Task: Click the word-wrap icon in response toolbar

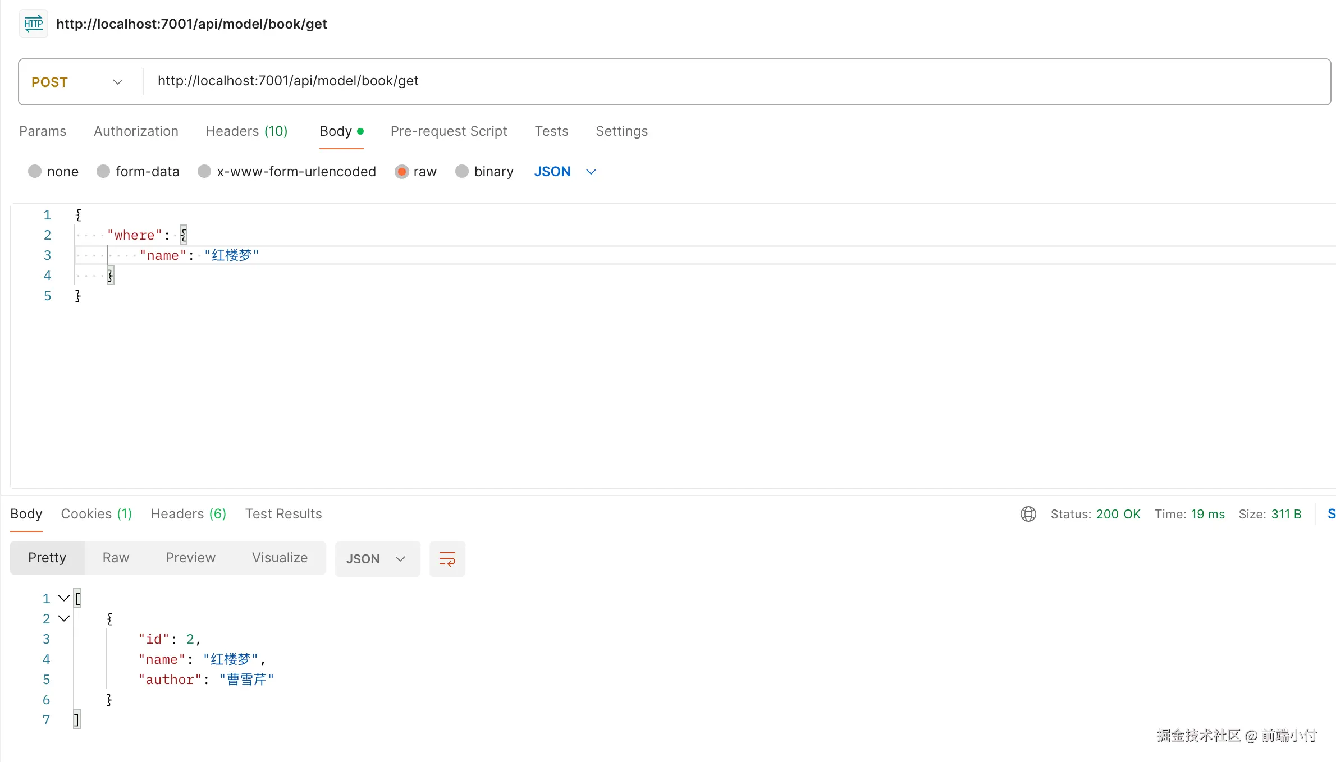Action: click(x=447, y=559)
